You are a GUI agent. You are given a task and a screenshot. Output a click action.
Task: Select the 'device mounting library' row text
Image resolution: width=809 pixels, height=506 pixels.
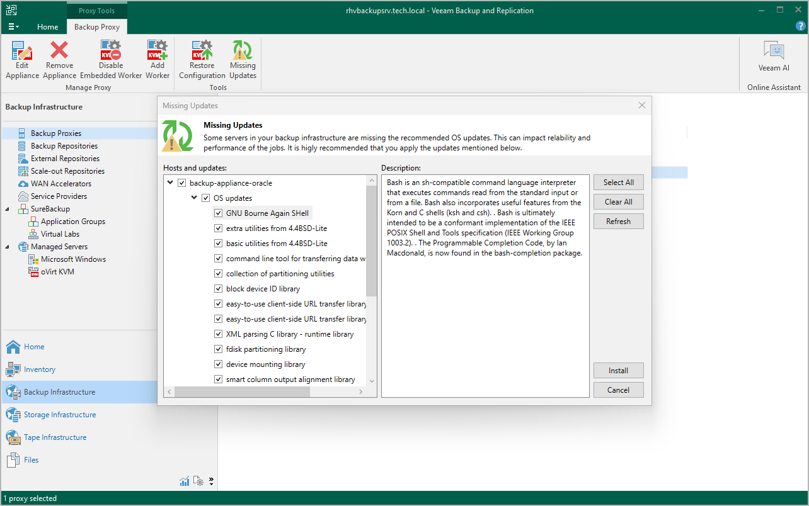(266, 364)
